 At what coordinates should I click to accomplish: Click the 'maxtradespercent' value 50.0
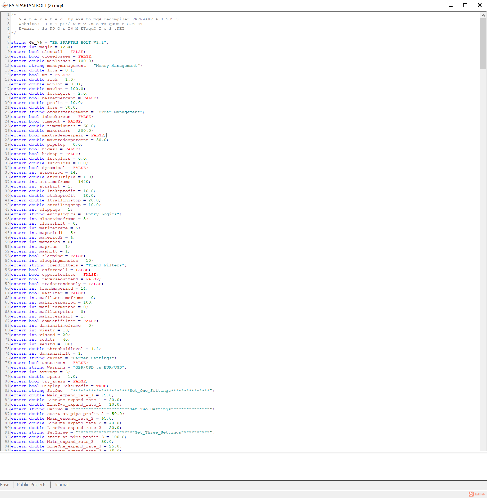click(101, 140)
